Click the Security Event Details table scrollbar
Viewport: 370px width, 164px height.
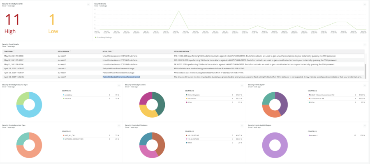pyautogui.click(x=365, y=71)
